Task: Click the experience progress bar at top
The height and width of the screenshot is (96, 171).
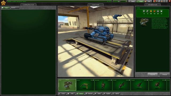Action: tap(59, 1)
